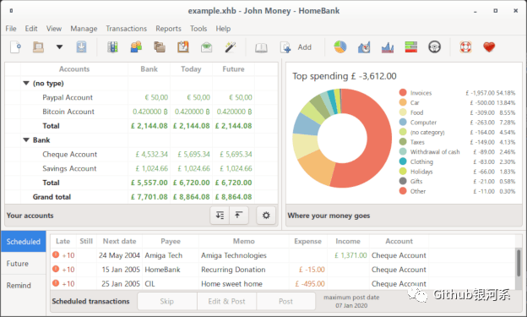Open the accounts panel gear settings

266,215
